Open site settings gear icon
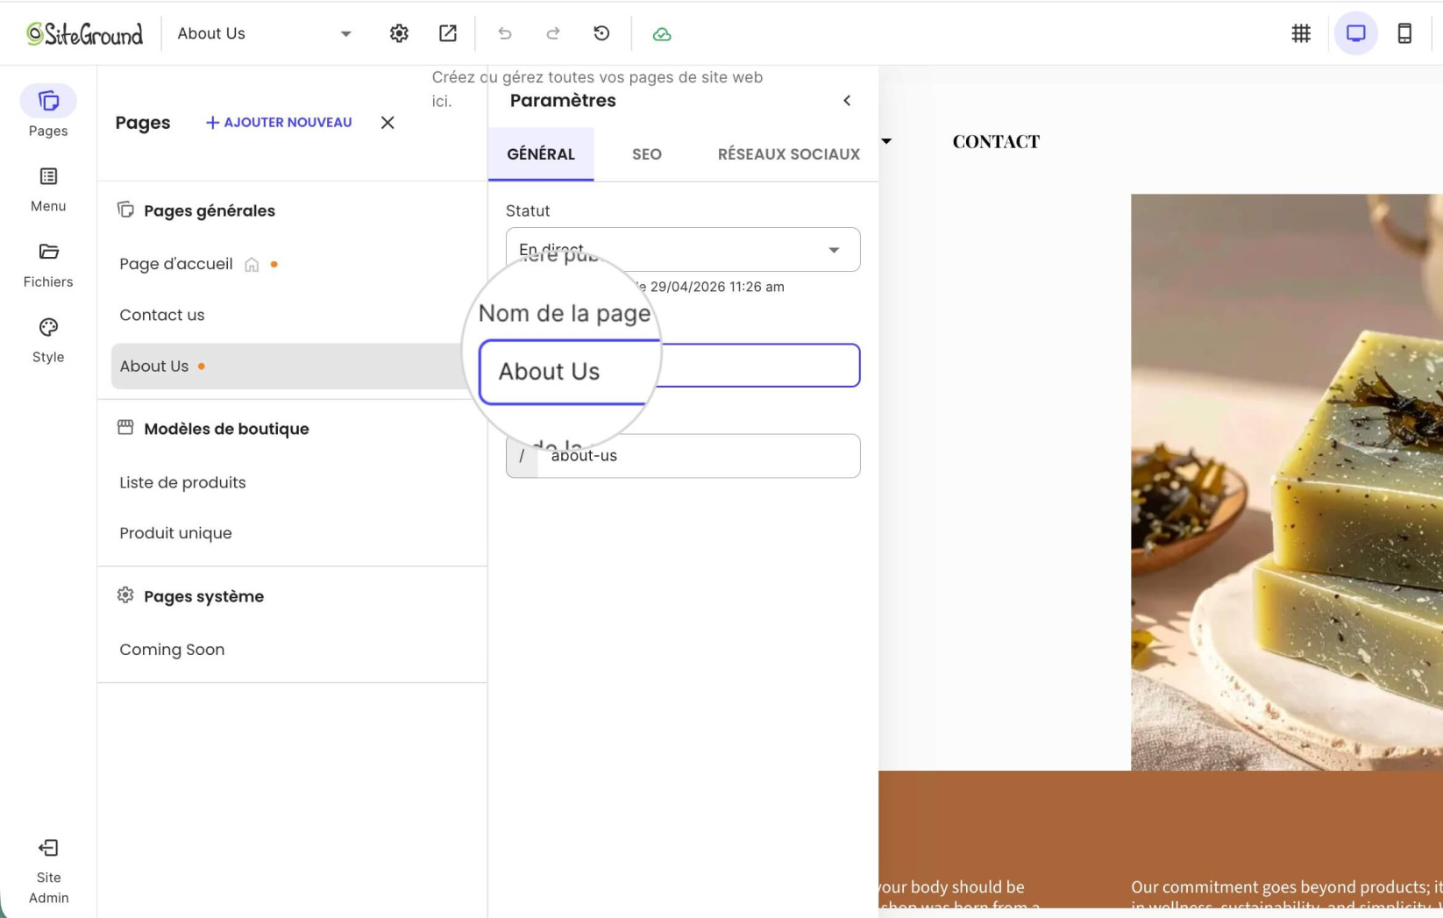 399,33
